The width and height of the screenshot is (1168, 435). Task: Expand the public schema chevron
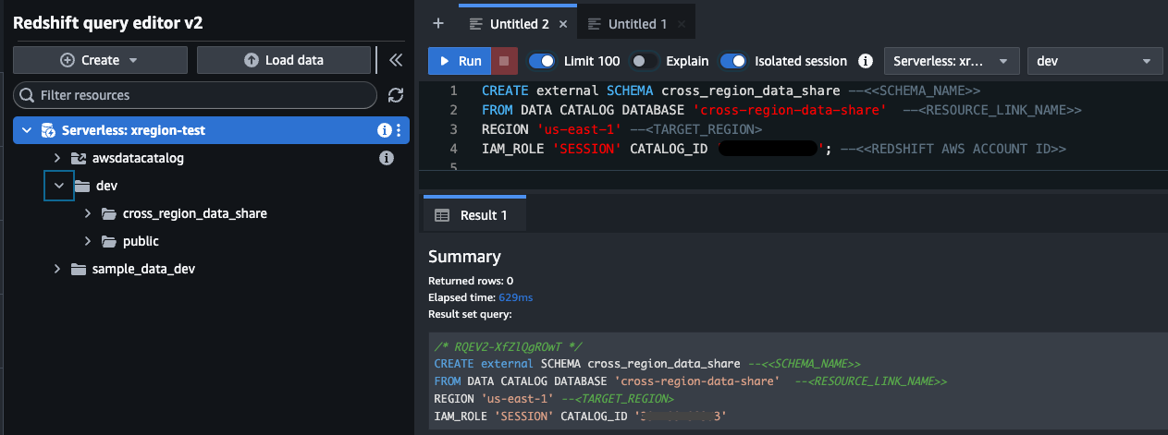coord(88,241)
